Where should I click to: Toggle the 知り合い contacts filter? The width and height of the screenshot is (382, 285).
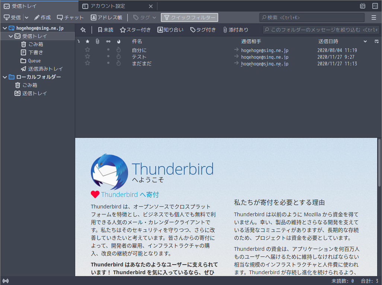coord(170,30)
